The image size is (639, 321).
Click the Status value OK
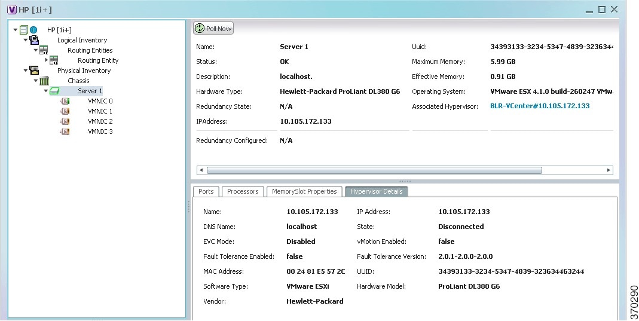(285, 62)
